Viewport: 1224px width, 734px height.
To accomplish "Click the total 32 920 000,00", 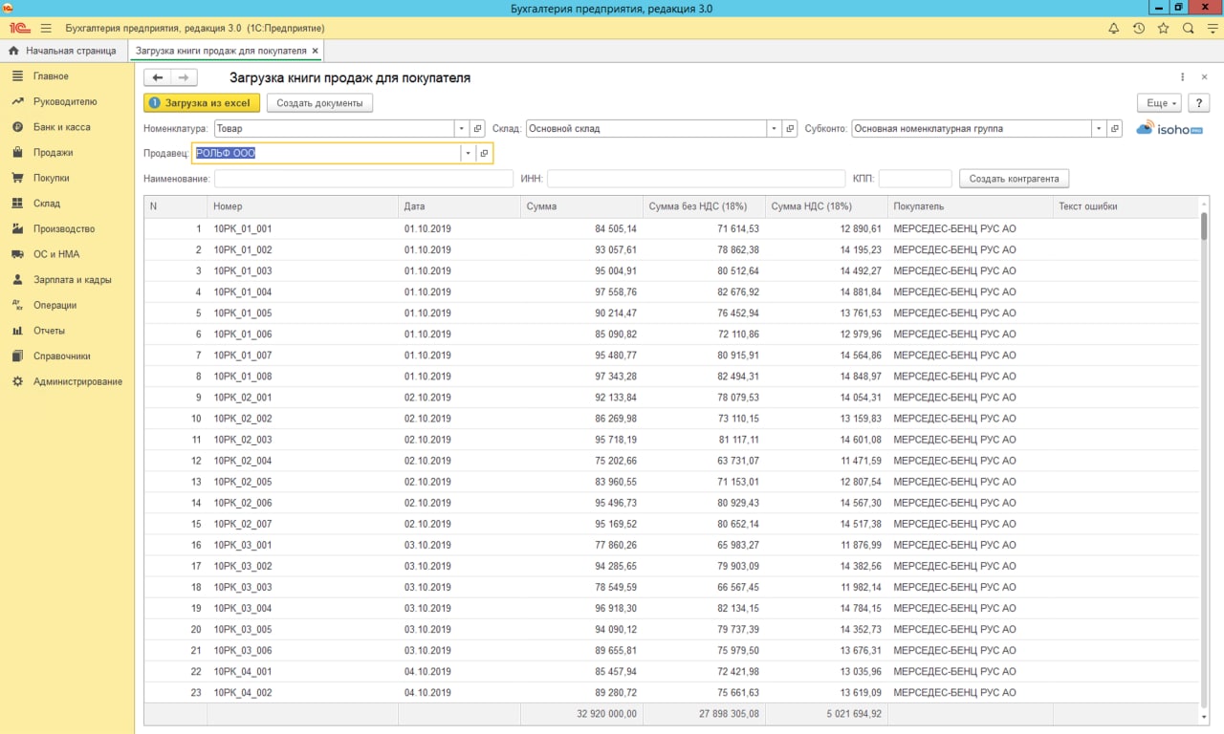I will pyautogui.click(x=606, y=714).
